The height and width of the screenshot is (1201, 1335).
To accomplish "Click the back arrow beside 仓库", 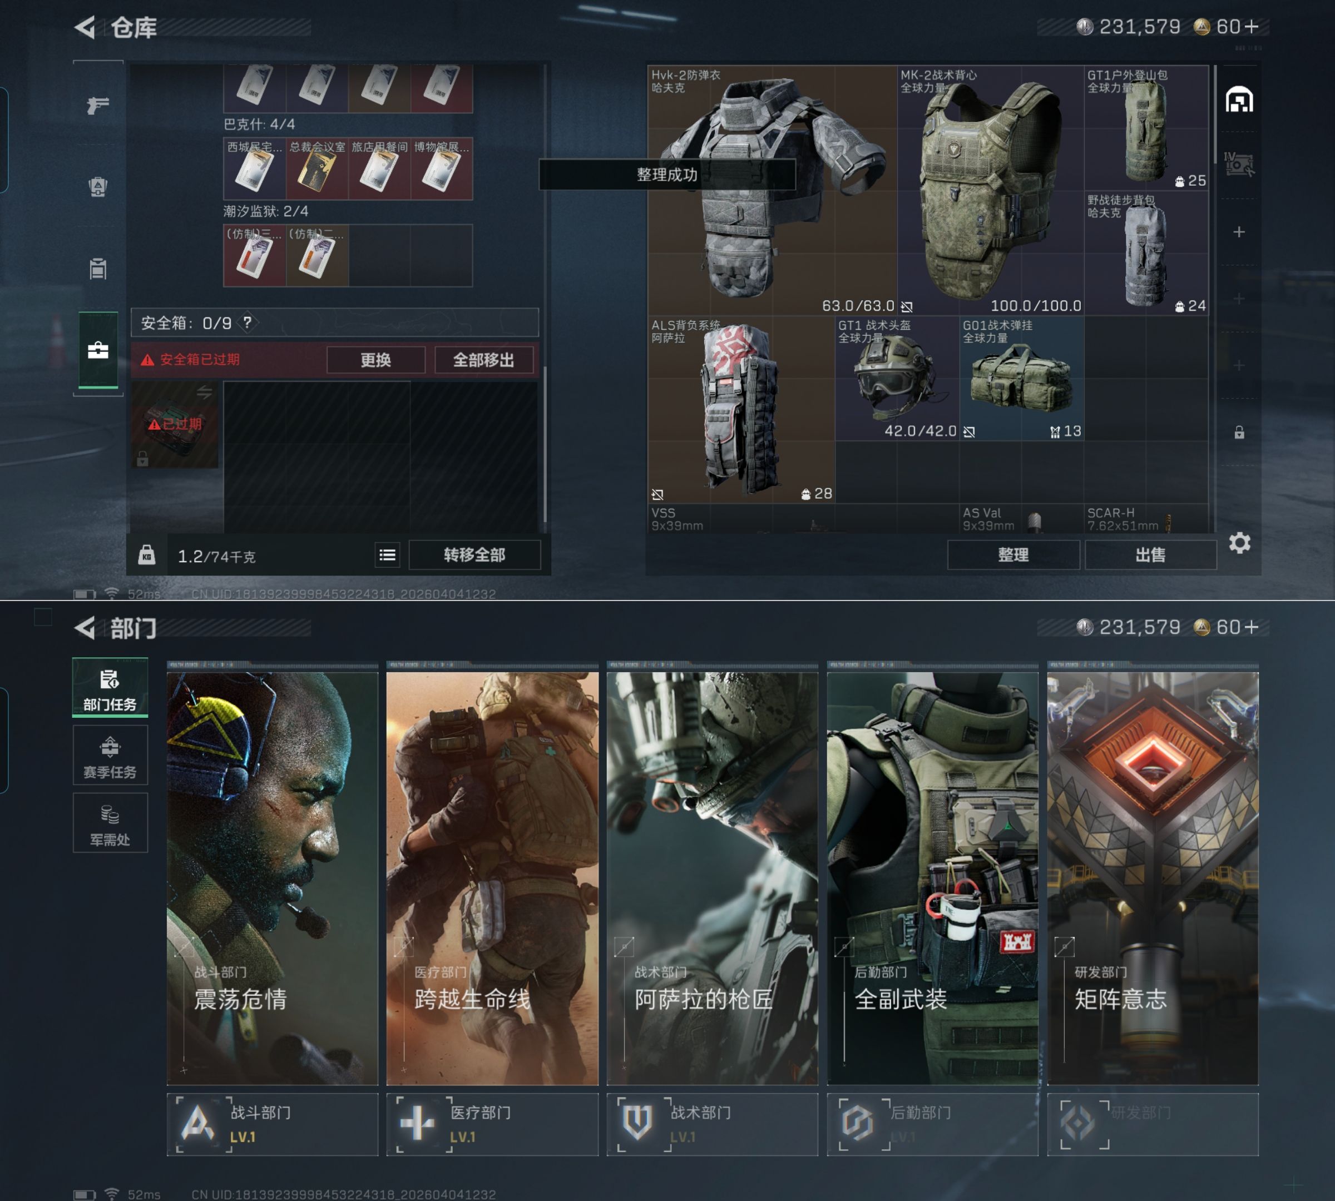I will 85,27.
